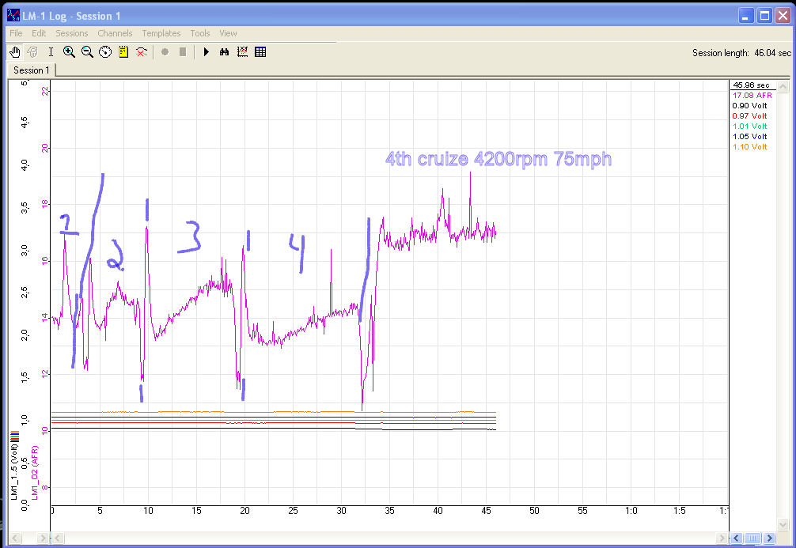Click the bottom-left horizontal scroll left arrow
Image resolution: width=796 pixels, height=548 pixels.
(15, 538)
